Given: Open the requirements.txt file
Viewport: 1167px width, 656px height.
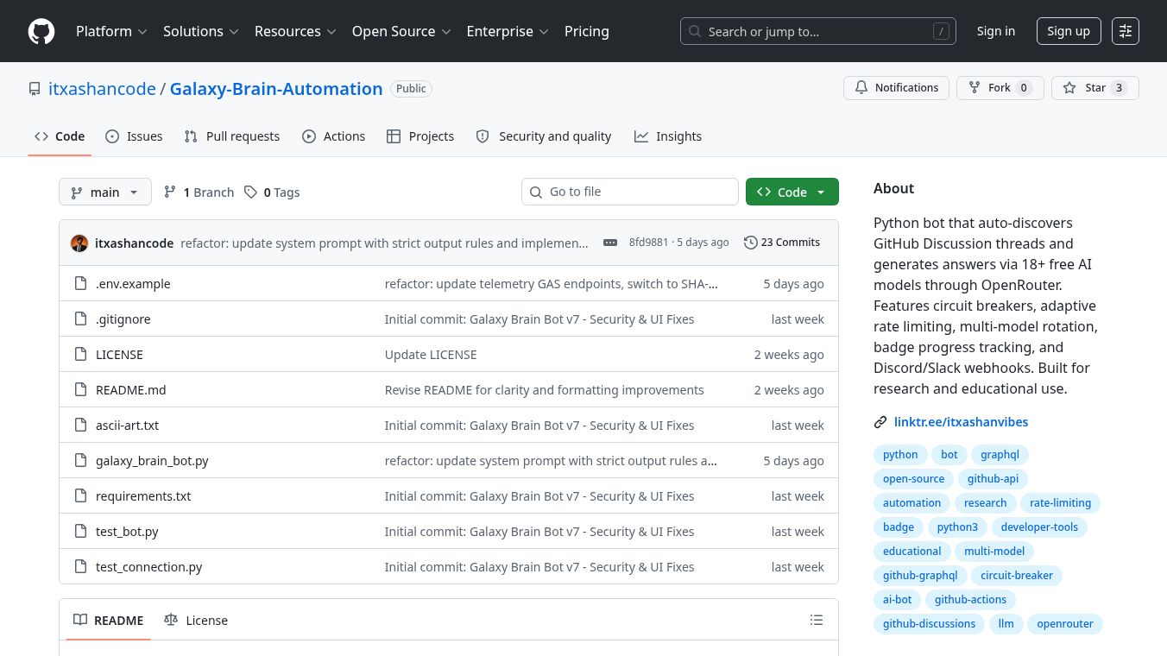Looking at the screenshot, I should click(143, 496).
